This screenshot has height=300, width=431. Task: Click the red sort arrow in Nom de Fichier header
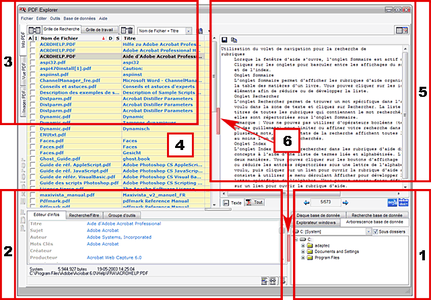coord(103,38)
